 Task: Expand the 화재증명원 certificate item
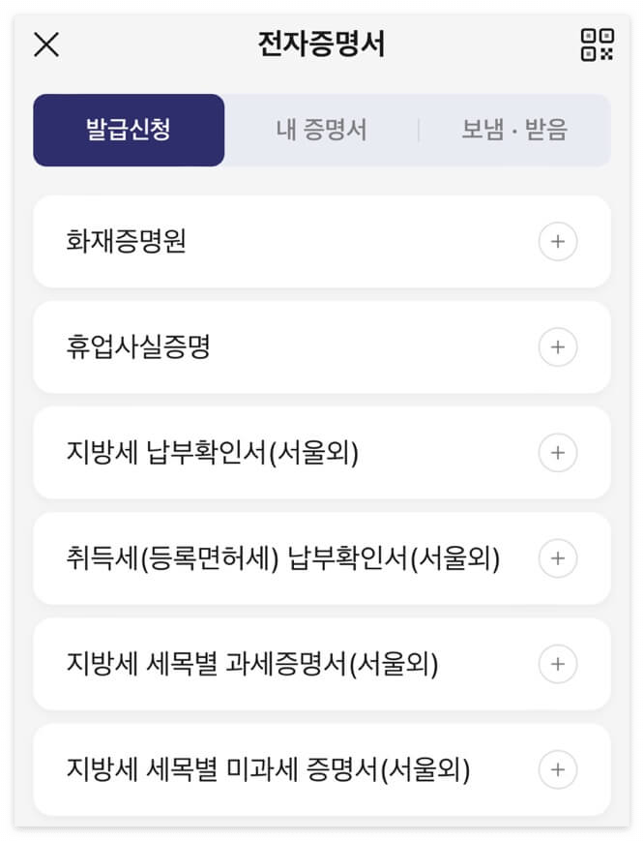[558, 242]
